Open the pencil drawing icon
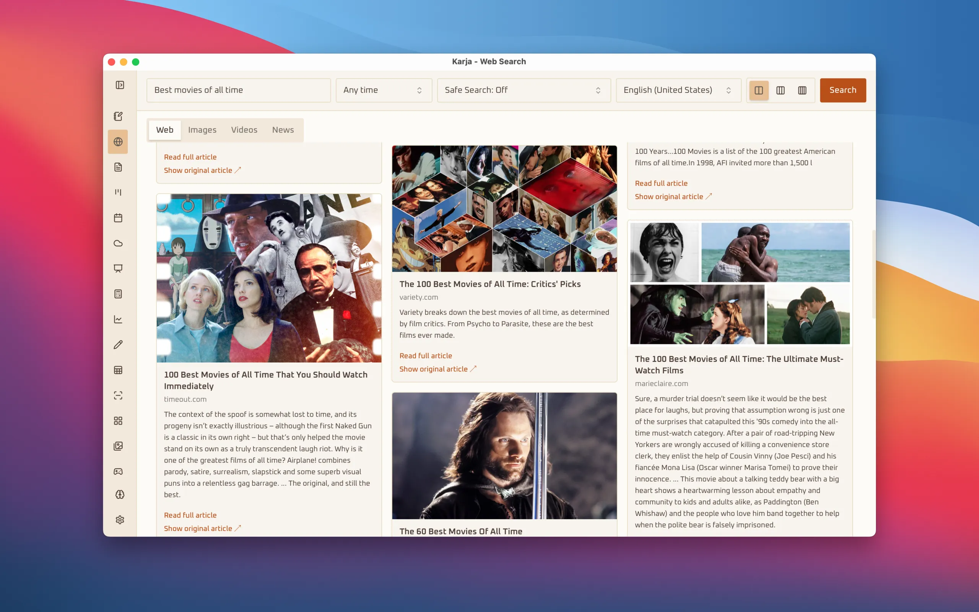This screenshot has height=612, width=979. click(x=118, y=345)
